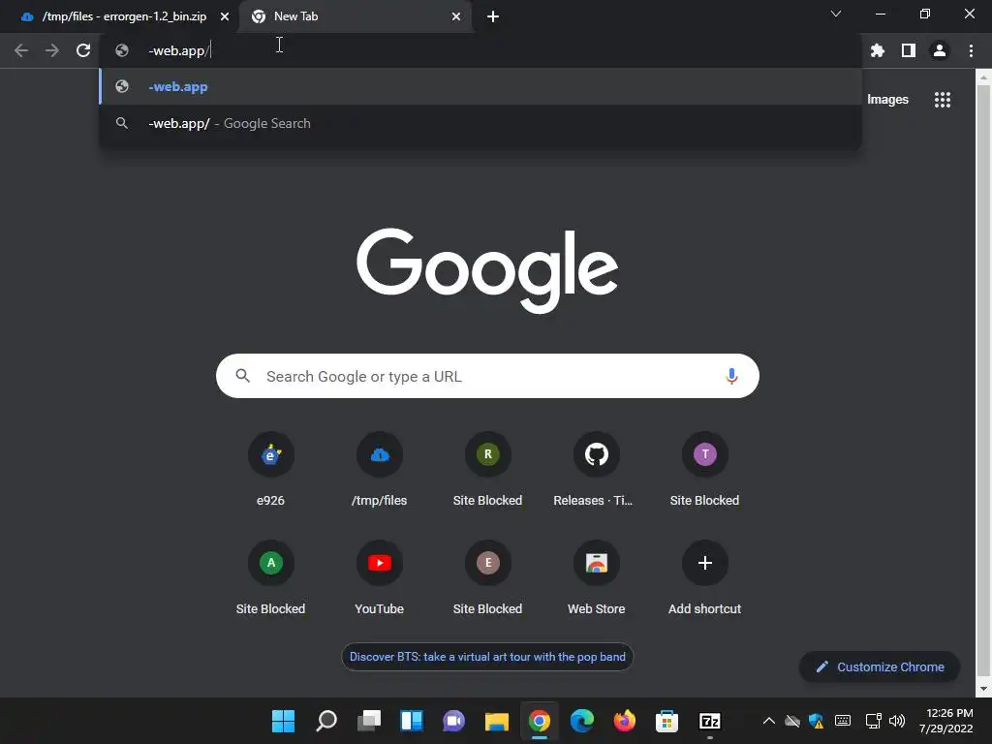Start voice search with microphone icon
This screenshot has height=744, width=992.
point(731,377)
